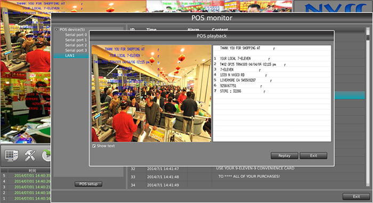Select log row 33 dated 14:41:48
The height and width of the screenshot is (203, 373).
tap(247, 177)
